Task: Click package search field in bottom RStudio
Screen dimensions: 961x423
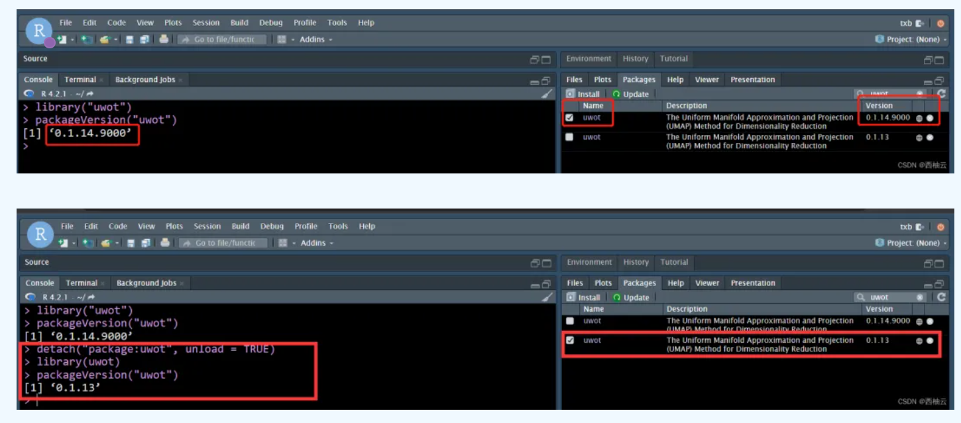Action: tap(890, 297)
